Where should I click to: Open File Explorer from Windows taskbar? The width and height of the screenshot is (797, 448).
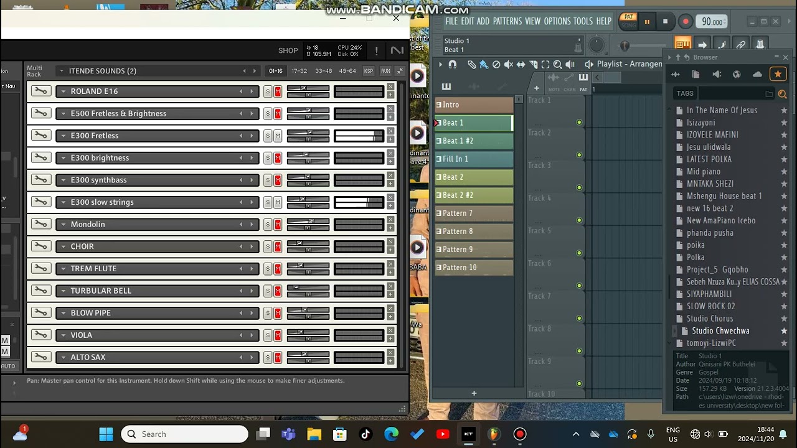click(x=314, y=434)
